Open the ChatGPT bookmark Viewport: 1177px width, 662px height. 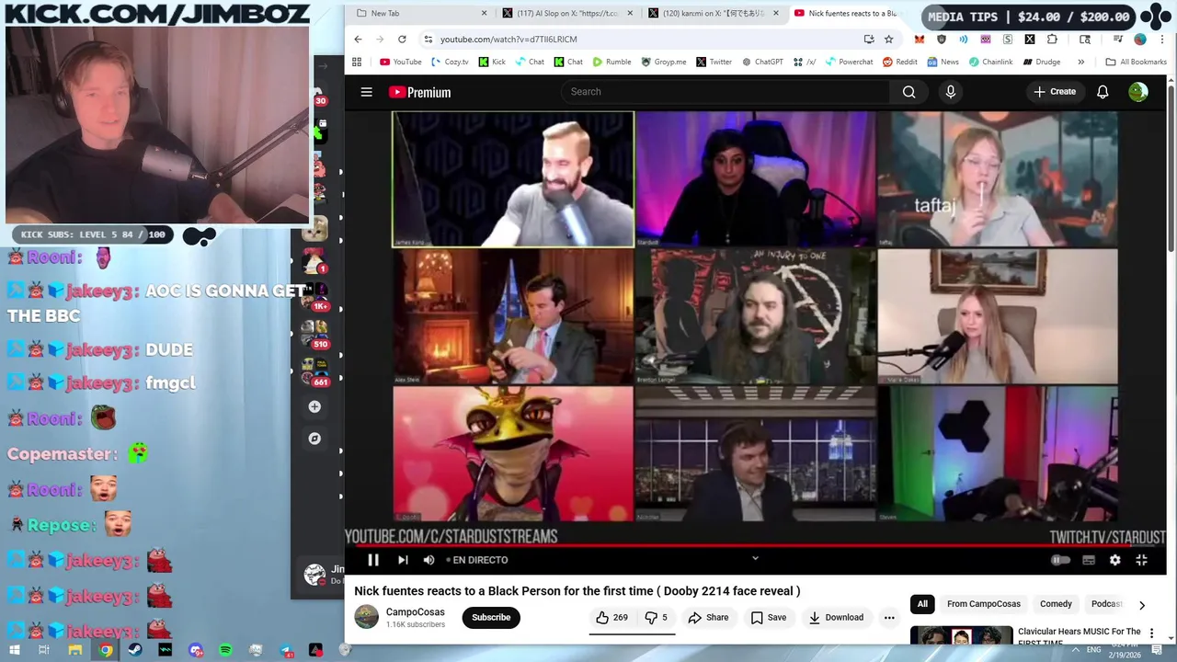[761, 63]
